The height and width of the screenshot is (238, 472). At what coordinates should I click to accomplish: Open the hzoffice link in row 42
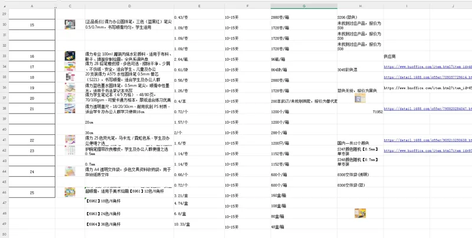428,151
